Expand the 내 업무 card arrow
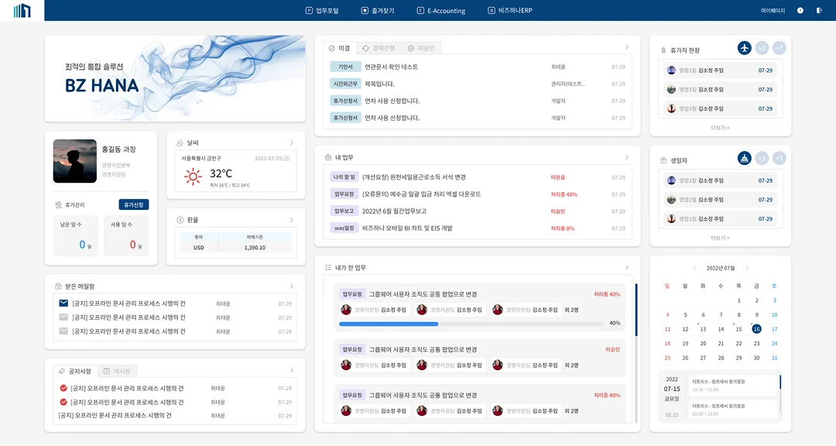836x446 pixels. 627,157
